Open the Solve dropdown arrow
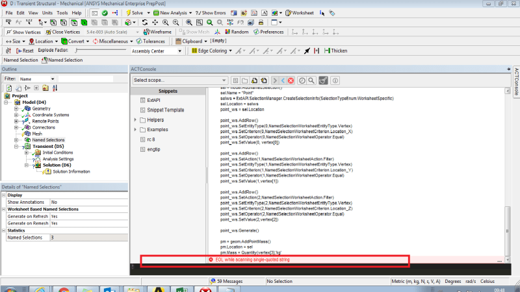Image resolution: width=520 pixels, height=292 pixels. 148,13
